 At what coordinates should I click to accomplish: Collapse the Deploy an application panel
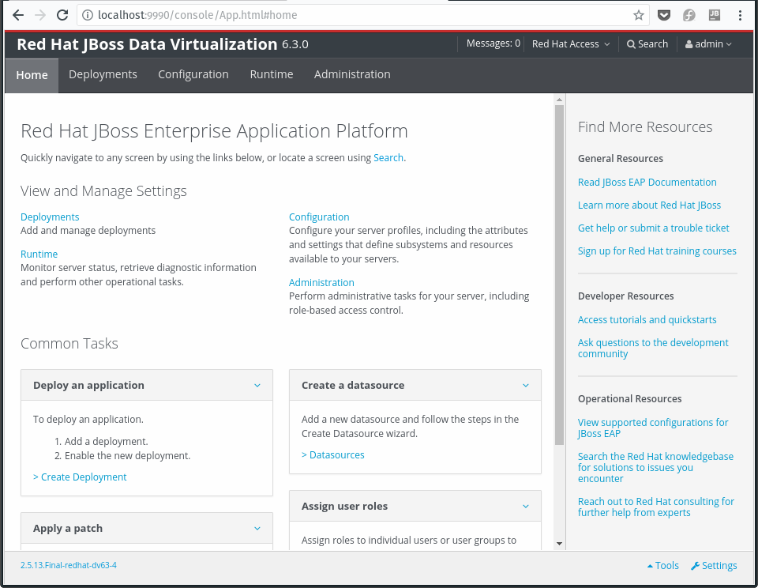(x=257, y=385)
